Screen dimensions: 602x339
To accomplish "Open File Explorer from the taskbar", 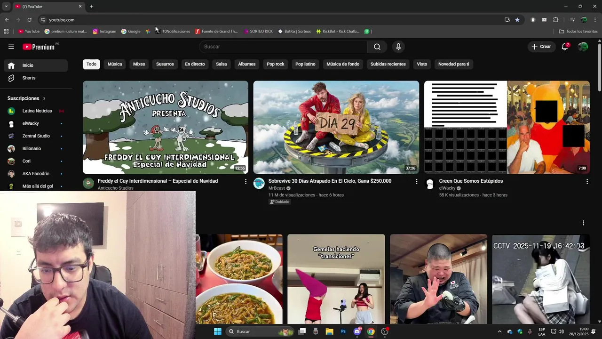I will pyautogui.click(x=329, y=331).
